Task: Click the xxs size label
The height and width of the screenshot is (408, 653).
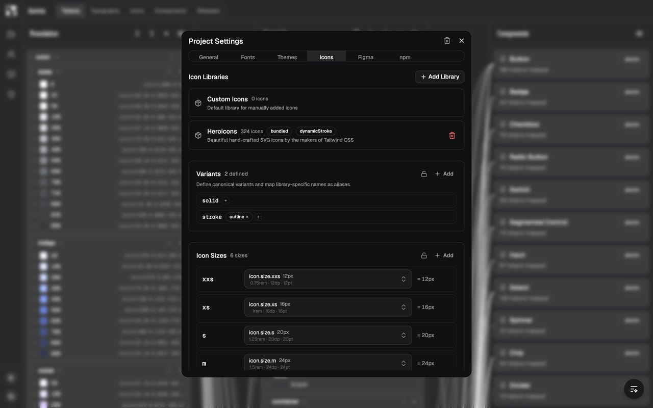Action: coord(208,279)
